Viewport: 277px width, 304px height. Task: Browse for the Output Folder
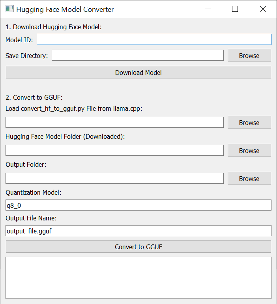click(249, 178)
